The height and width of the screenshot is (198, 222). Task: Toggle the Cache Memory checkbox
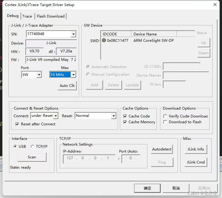[x=125, y=122]
